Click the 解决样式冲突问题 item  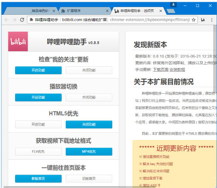154,171
